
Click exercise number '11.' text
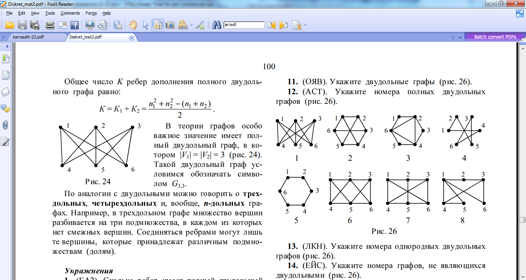pyautogui.click(x=293, y=82)
